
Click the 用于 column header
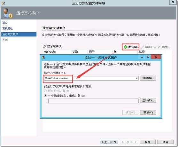point(100,52)
